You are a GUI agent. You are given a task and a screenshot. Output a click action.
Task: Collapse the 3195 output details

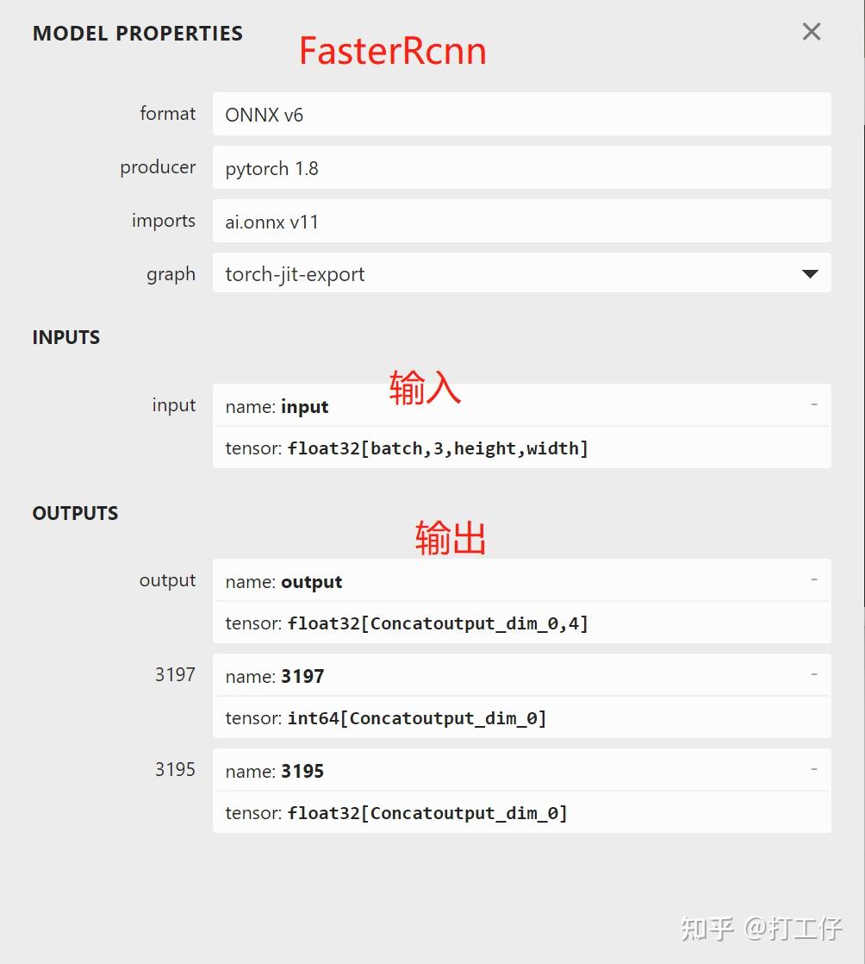[x=814, y=769]
